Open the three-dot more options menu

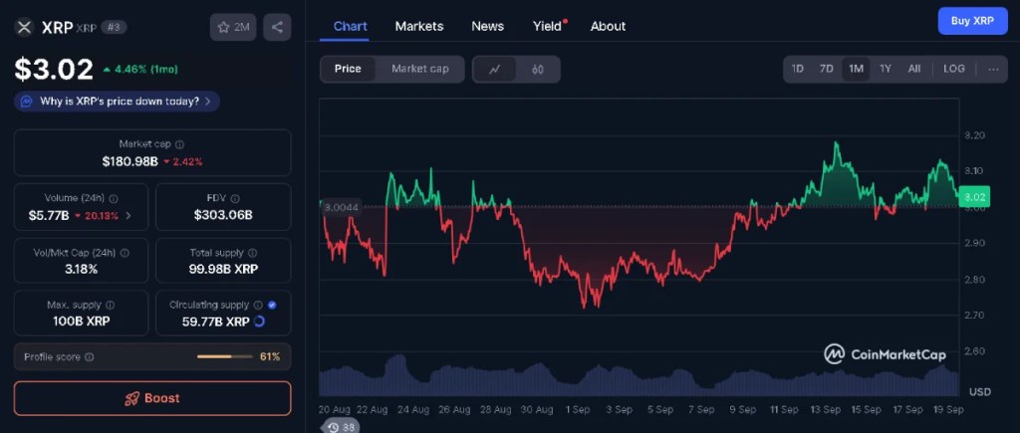click(x=992, y=69)
